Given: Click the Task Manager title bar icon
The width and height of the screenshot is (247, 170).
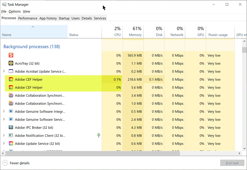Looking at the screenshot, I should click(x=4, y=4).
